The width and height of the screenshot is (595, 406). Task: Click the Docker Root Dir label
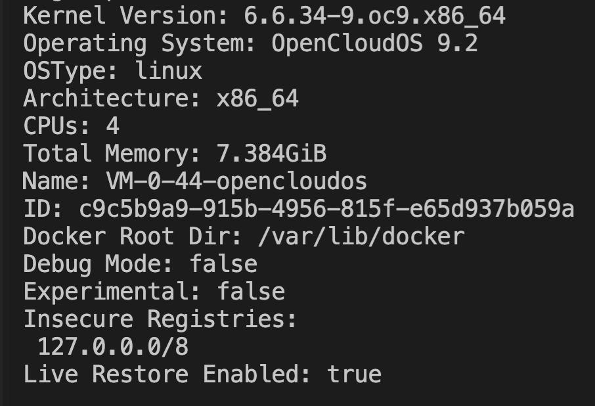[x=133, y=237]
